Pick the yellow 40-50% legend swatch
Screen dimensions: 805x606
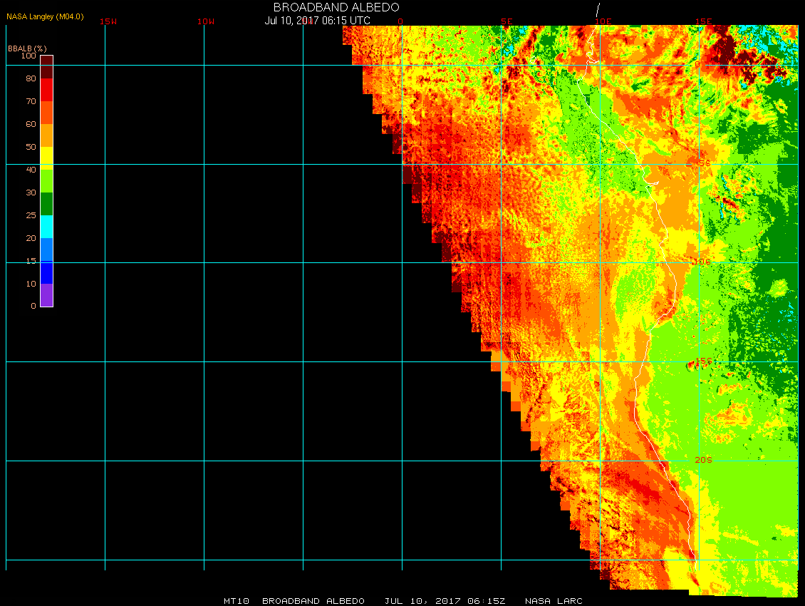coord(46,158)
